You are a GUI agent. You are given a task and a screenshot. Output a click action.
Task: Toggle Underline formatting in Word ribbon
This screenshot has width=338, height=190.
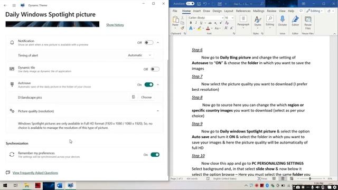[201, 23]
